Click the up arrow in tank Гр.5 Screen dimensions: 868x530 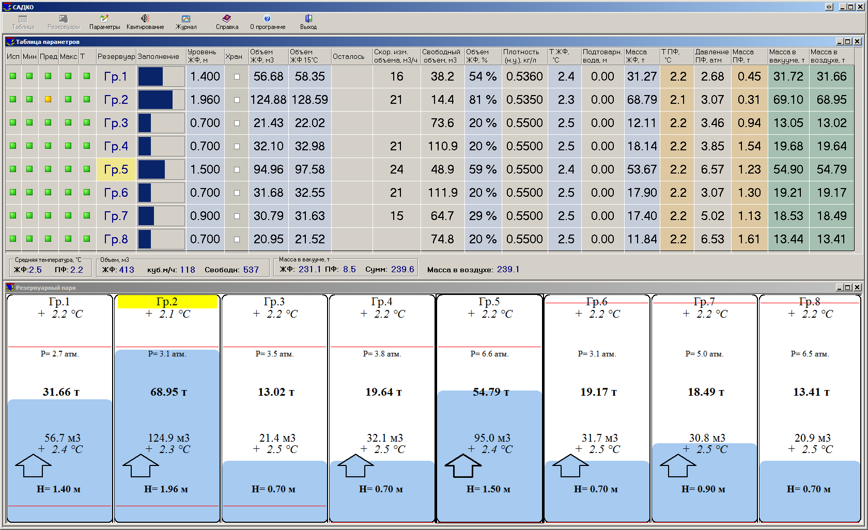click(463, 466)
